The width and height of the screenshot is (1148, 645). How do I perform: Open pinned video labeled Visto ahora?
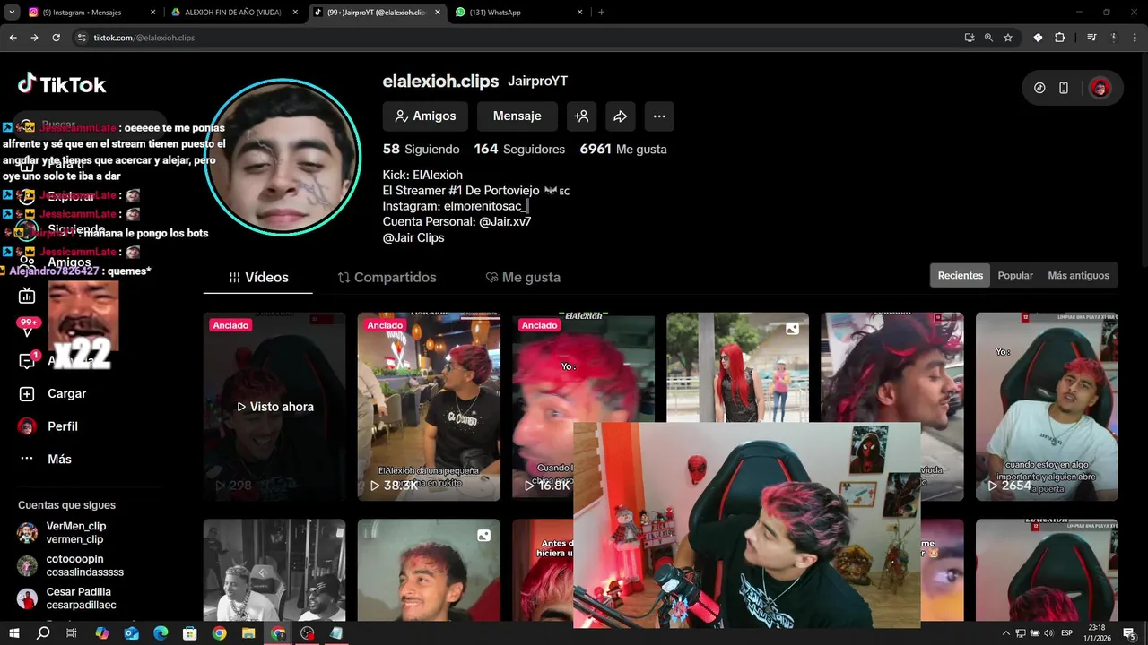274,407
